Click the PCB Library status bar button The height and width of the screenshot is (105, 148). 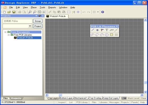[x=82, y=102]
